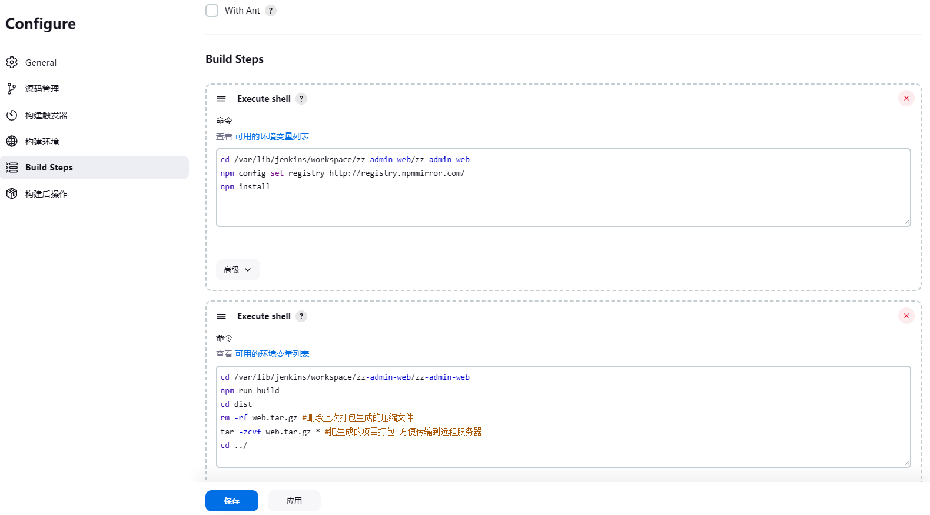Click the Build Steps section heading
930x515 pixels.
click(234, 59)
